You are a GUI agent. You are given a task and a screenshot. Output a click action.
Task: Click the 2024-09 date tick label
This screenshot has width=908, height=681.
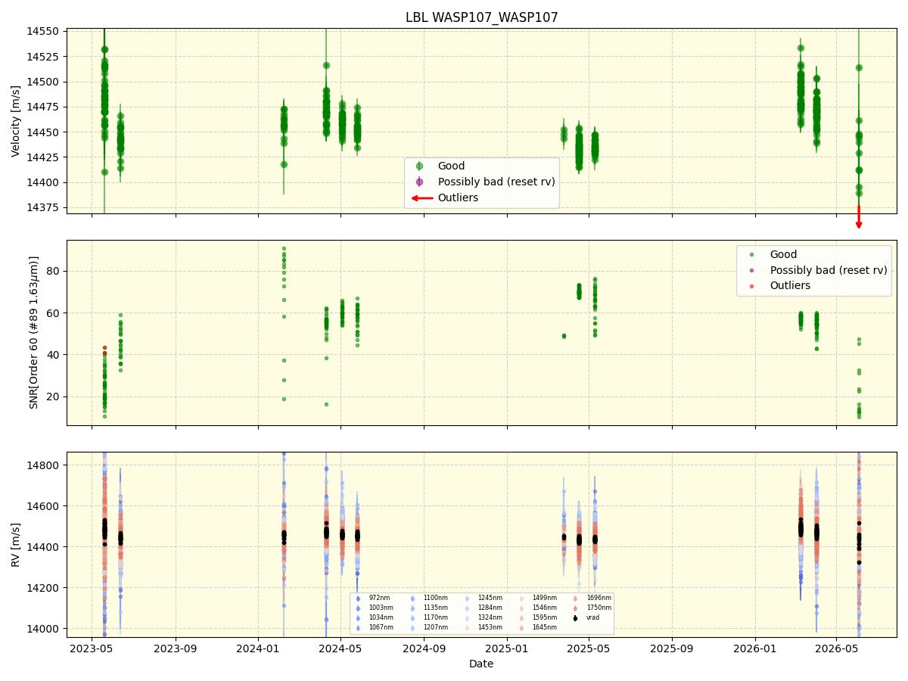424,648
